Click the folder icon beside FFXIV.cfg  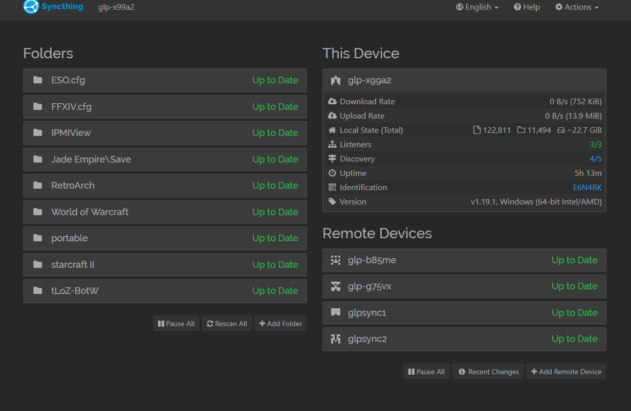[x=37, y=106]
